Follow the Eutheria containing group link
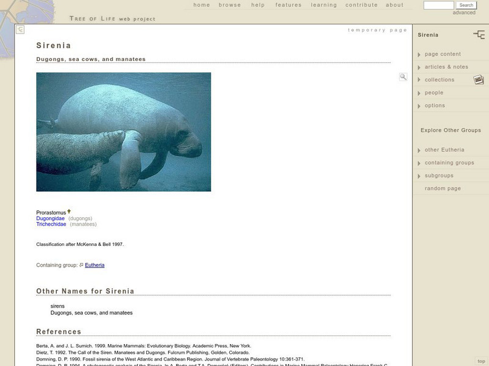The image size is (489, 366). click(95, 265)
